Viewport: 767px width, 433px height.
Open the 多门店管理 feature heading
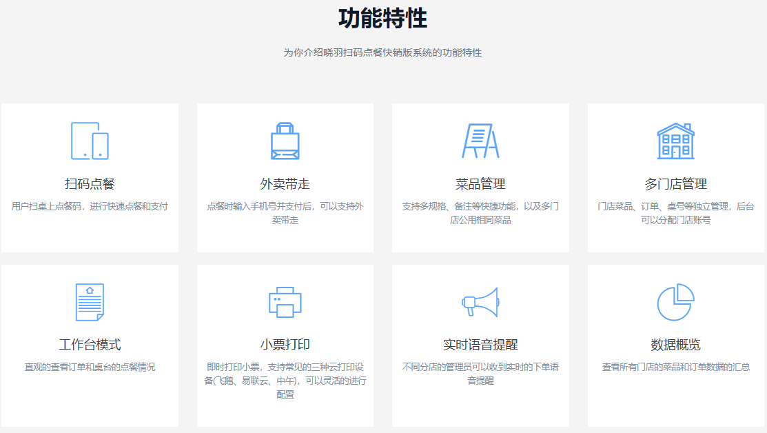675,184
